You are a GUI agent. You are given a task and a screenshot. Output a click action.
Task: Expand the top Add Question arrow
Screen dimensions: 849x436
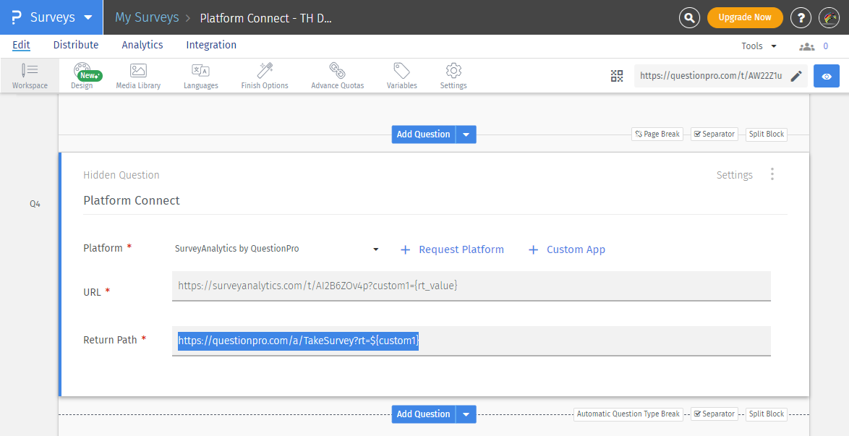[466, 134]
